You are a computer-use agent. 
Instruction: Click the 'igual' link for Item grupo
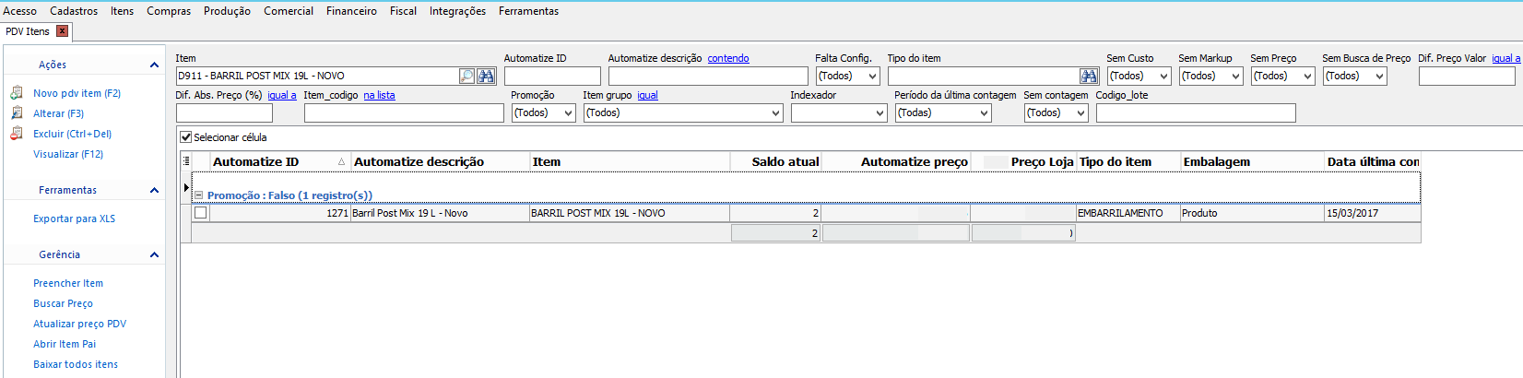(647, 95)
